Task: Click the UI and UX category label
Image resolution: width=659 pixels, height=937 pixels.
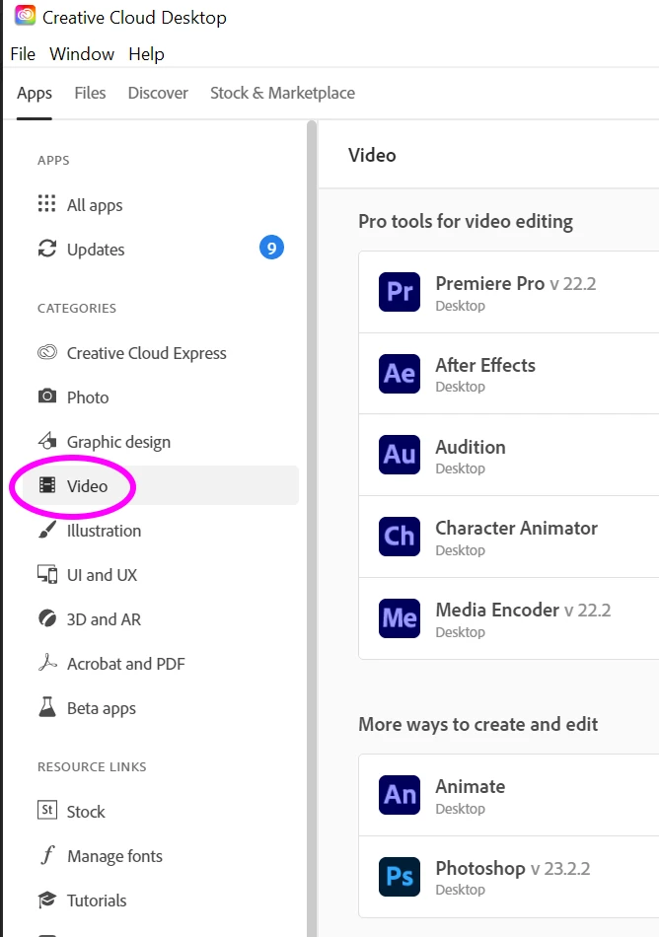Action: pyautogui.click(x=102, y=575)
